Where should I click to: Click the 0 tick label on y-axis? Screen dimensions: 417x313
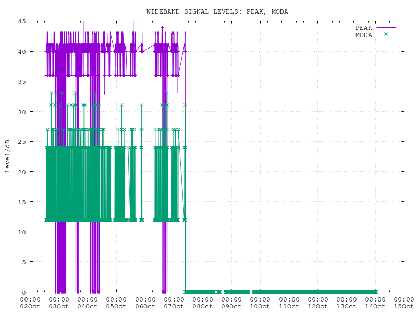click(x=24, y=292)
